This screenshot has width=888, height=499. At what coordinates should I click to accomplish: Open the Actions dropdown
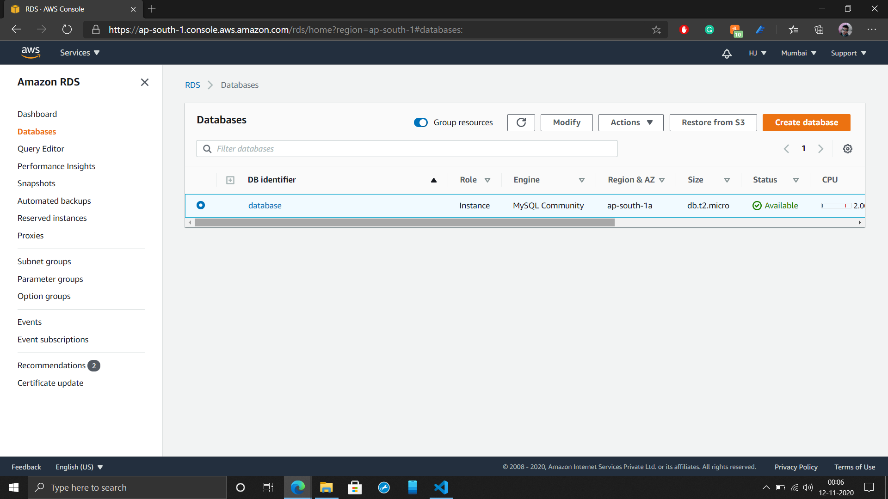pos(630,122)
